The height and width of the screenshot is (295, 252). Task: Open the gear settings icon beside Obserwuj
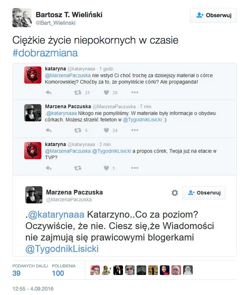(x=175, y=193)
